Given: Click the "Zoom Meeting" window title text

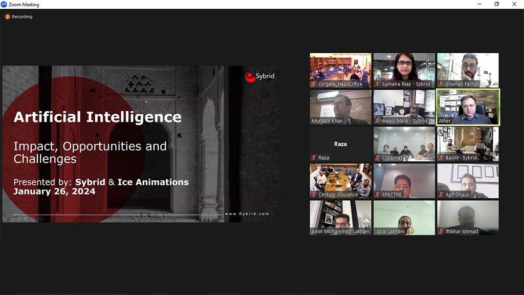Looking at the screenshot, I should click(24, 5).
